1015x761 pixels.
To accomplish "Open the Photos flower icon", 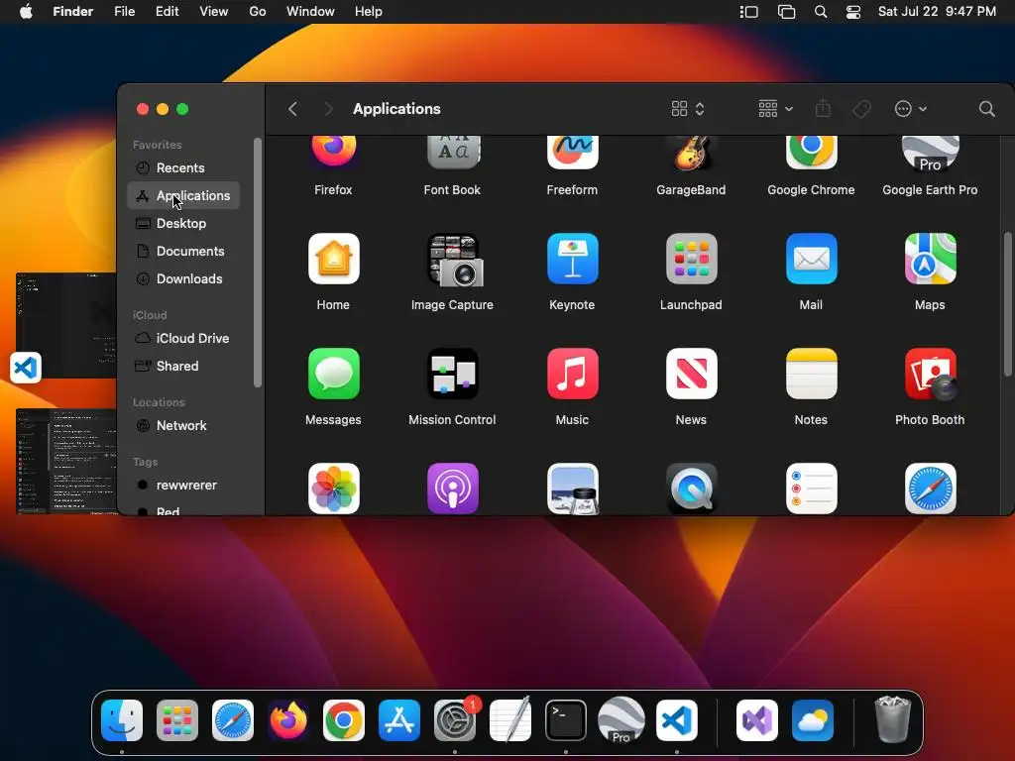I will click(x=333, y=489).
